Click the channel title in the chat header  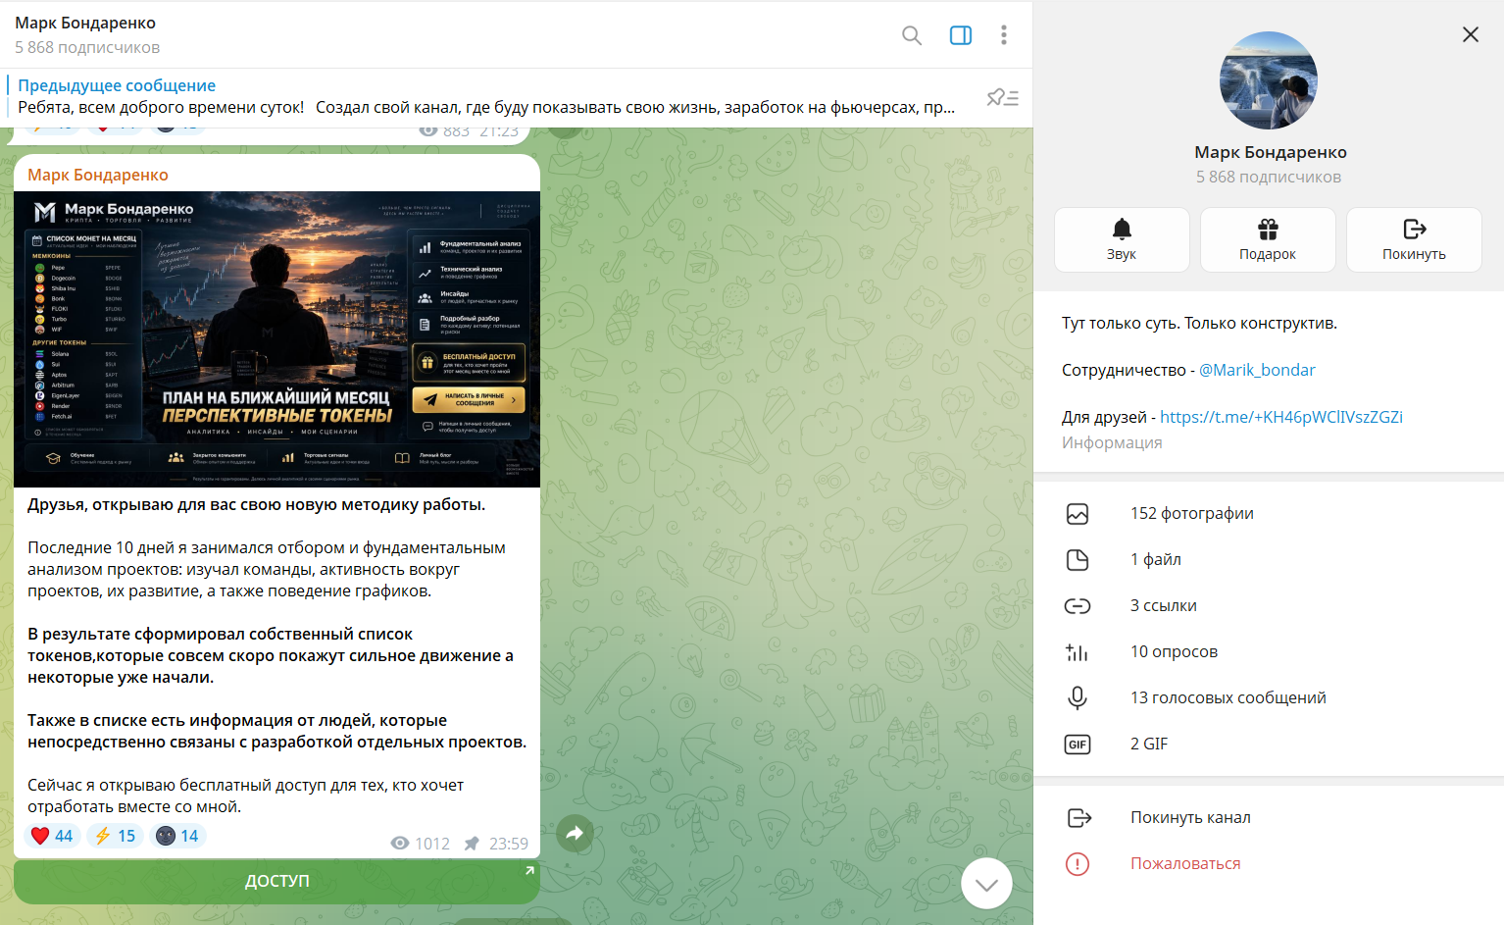pos(85,23)
